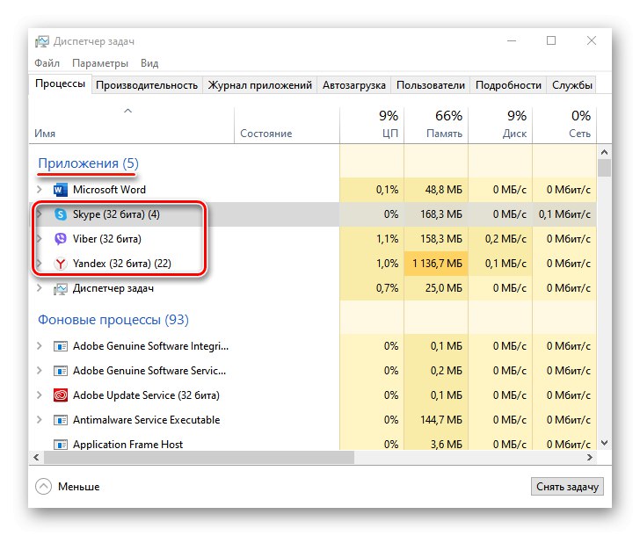Click the Adobe Update Service icon
Viewport: 640px width, 536px height.
61,395
